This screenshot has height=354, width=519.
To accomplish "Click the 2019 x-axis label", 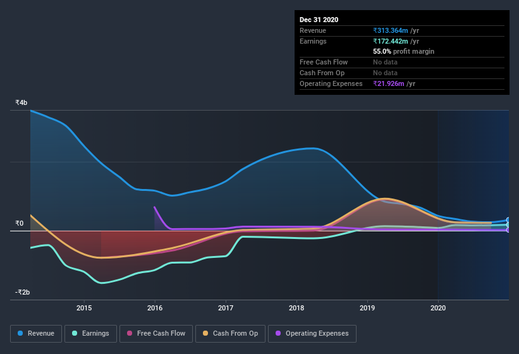I will (367, 308).
